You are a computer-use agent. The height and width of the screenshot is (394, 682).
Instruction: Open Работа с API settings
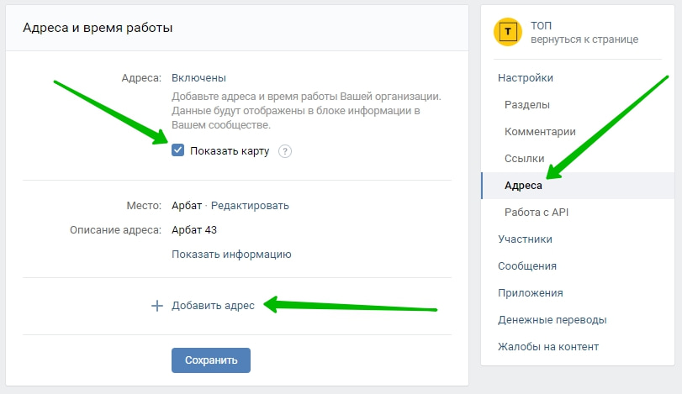pyautogui.click(x=537, y=213)
